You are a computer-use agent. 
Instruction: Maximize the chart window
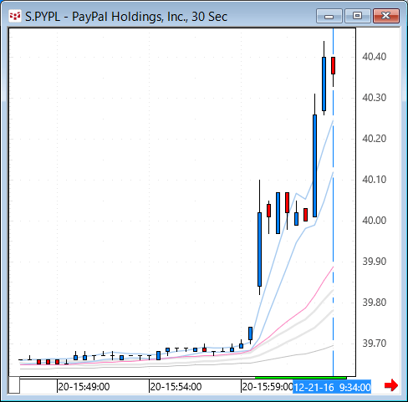pyautogui.click(x=358, y=16)
